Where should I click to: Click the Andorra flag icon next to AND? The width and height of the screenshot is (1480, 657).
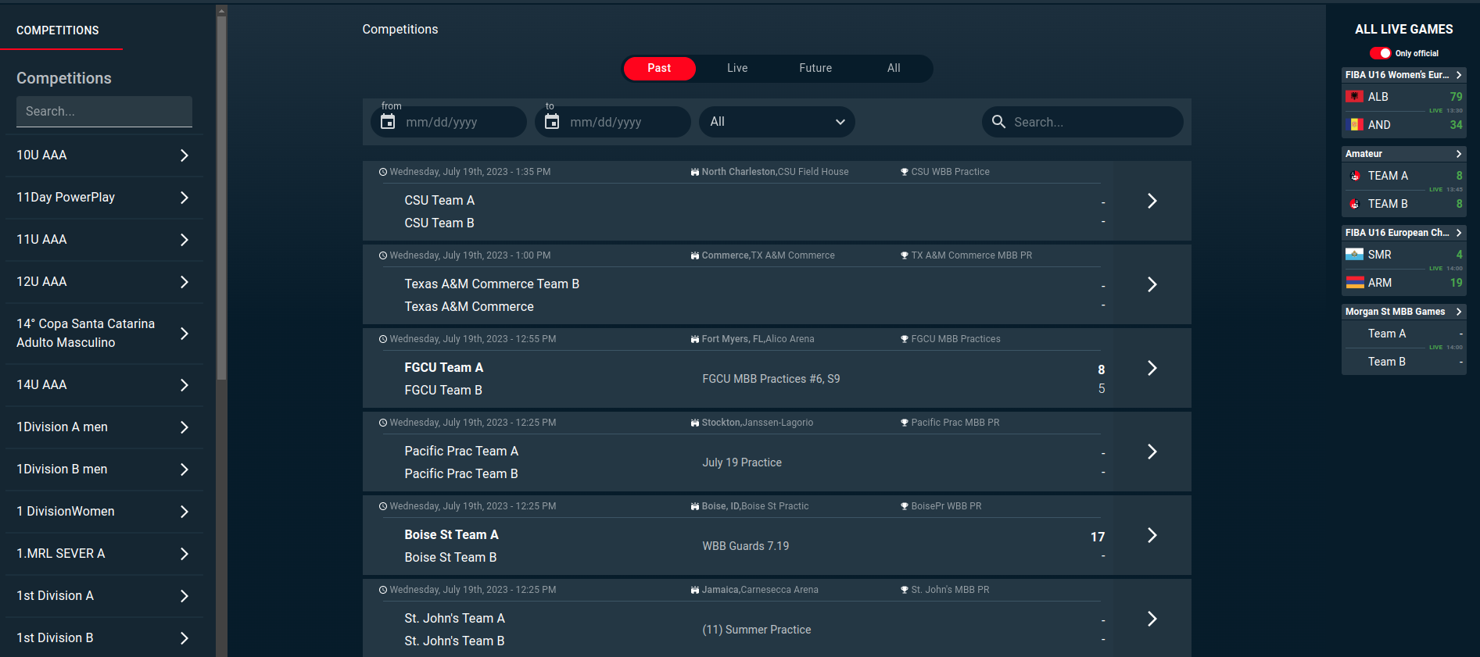1355,125
